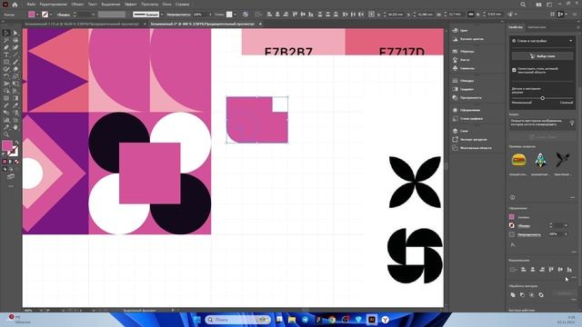The height and width of the screenshot is (327, 582).
Task: Swap fill and stroke in toolbox
Action: [x=16, y=143]
